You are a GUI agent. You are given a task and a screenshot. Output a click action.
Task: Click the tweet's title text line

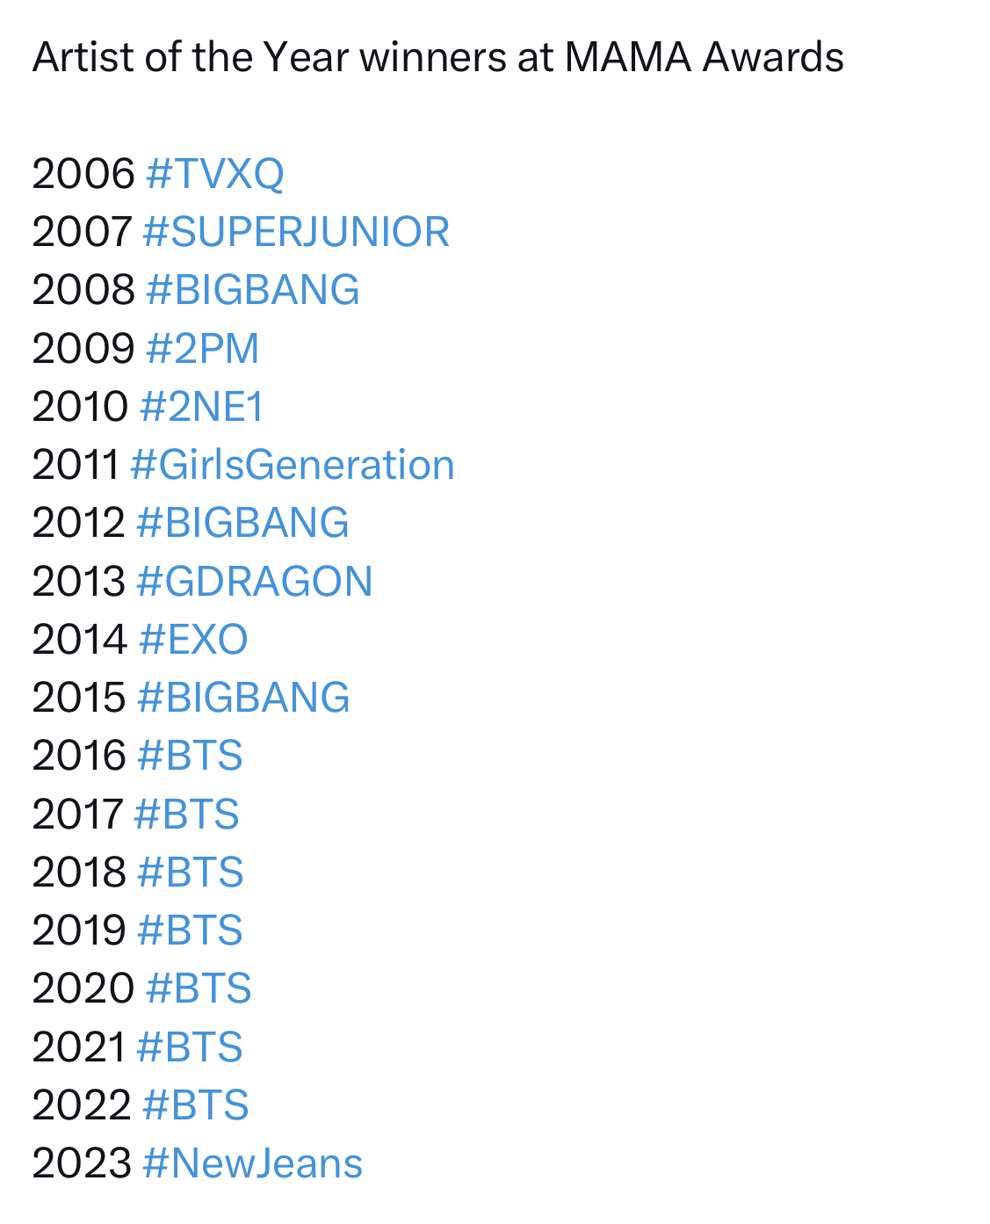pyautogui.click(x=437, y=57)
